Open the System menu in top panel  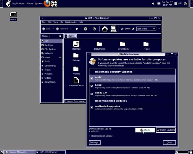39,3
